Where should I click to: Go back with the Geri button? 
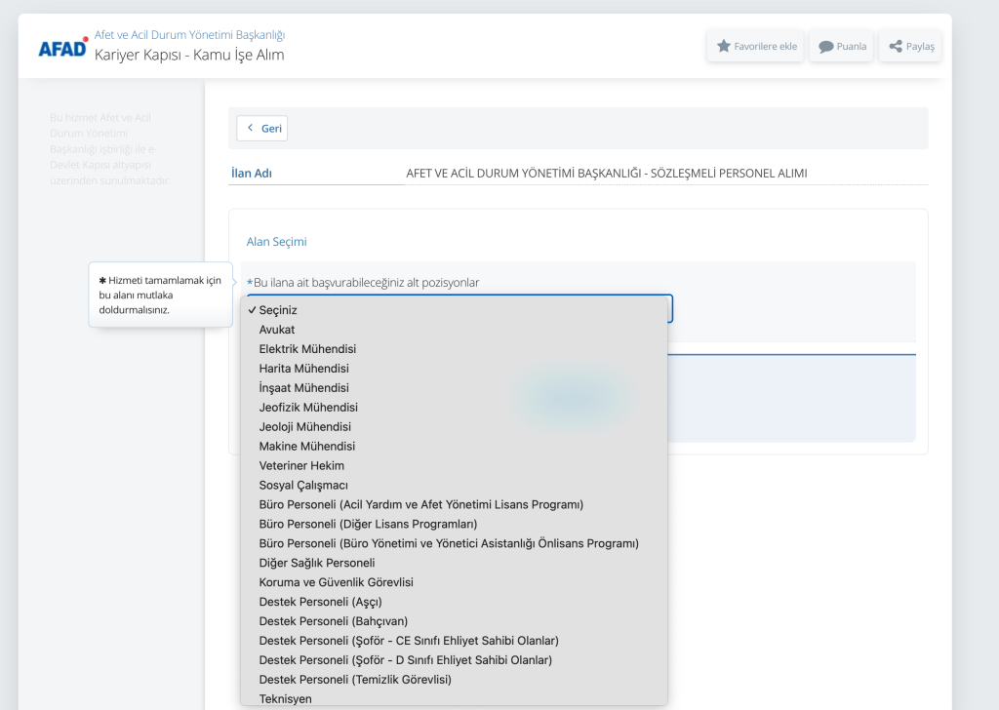(x=262, y=128)
